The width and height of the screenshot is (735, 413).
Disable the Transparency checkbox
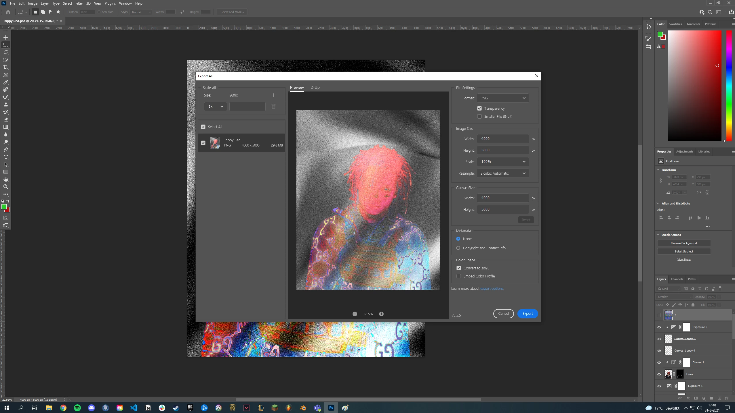[x=479, y=108]
